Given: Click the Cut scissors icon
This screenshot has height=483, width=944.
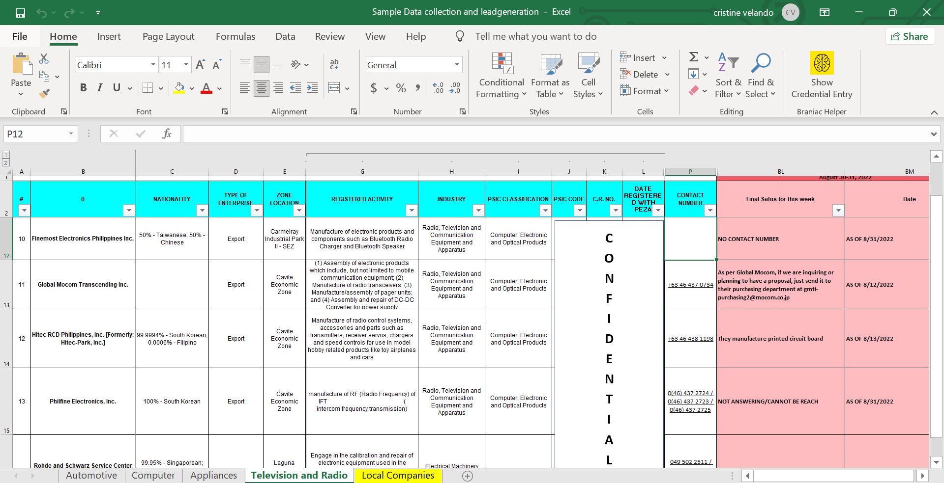Looking at the screenshot, I should pyautogui.click(x=44, y=59).
